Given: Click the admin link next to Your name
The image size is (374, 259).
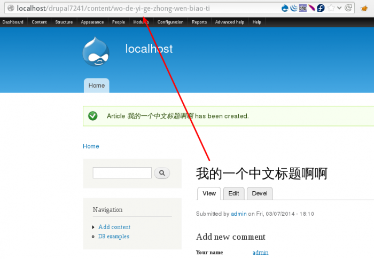Looking at the screenshot, I should [x=261, y=253].
